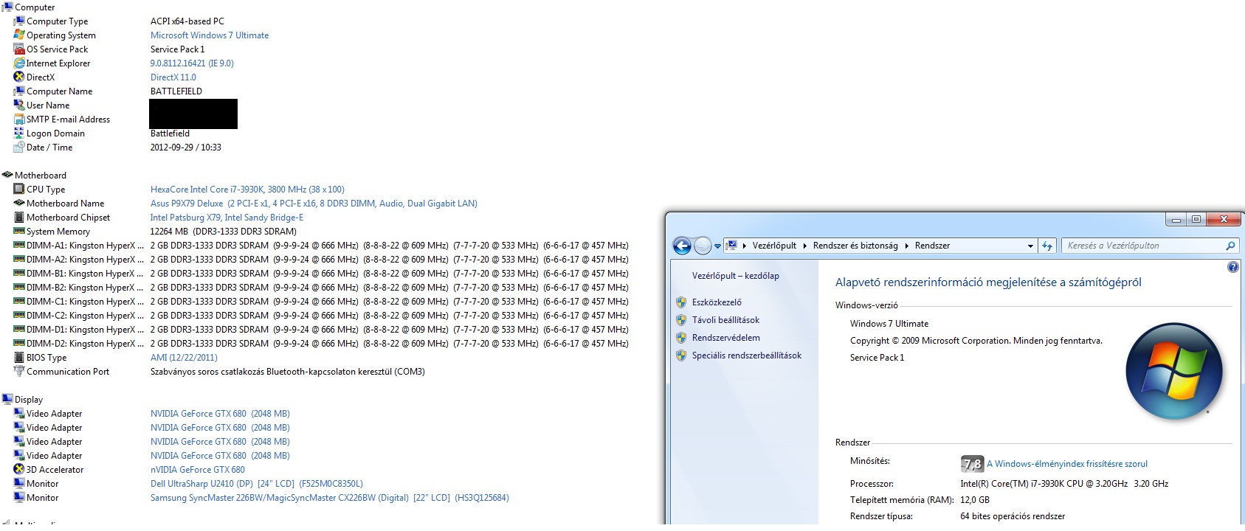Click the Asus P9X79 Deluxe link

314,204
